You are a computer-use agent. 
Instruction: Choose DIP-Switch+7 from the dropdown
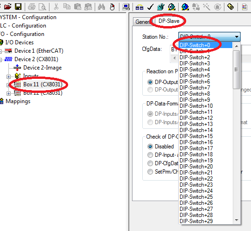click(206, 88)
